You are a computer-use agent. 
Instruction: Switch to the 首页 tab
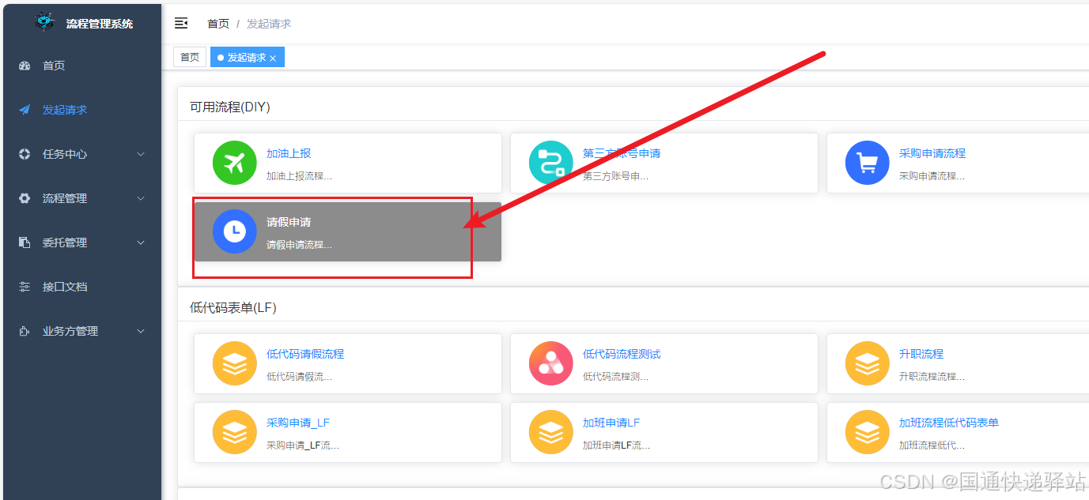click(189, 56)
